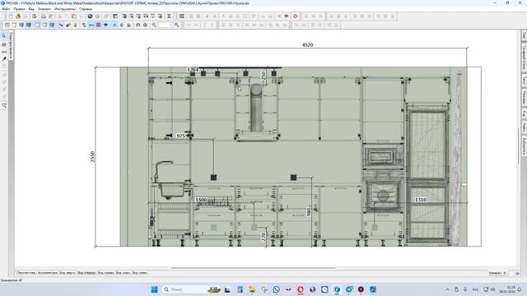Open the zoom level combo box
527x296 pixels.
166,25
